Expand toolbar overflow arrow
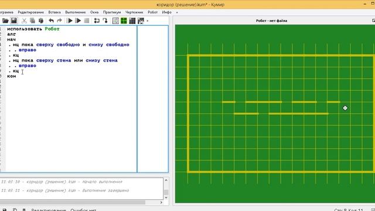The height and width of the screenshot is (211, 375). coord(147,21)
